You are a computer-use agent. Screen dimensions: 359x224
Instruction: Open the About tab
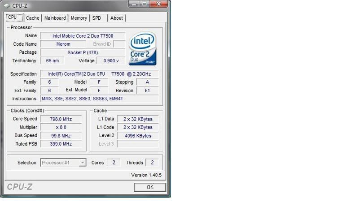116,18
